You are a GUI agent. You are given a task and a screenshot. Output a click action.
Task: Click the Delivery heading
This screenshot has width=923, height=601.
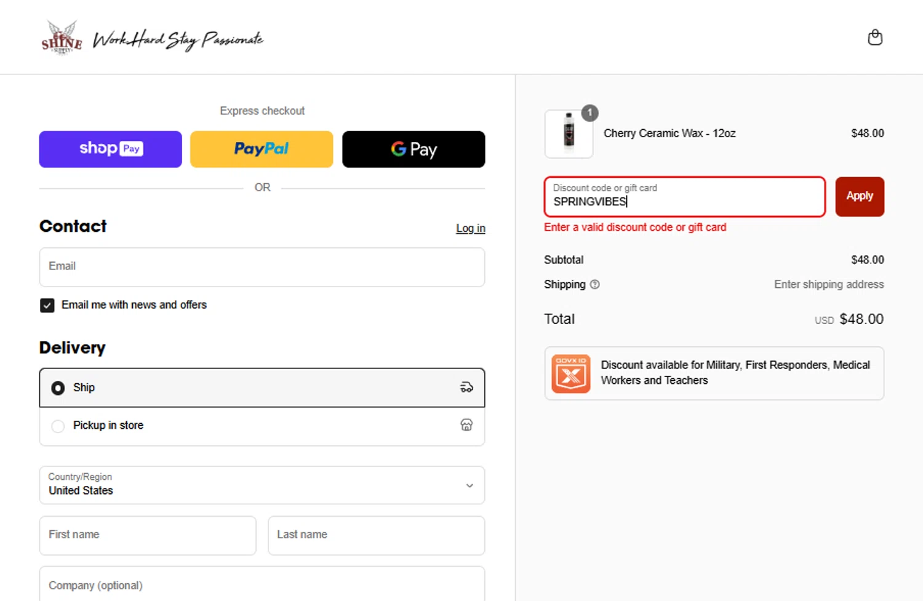click(x=72, y=348)
